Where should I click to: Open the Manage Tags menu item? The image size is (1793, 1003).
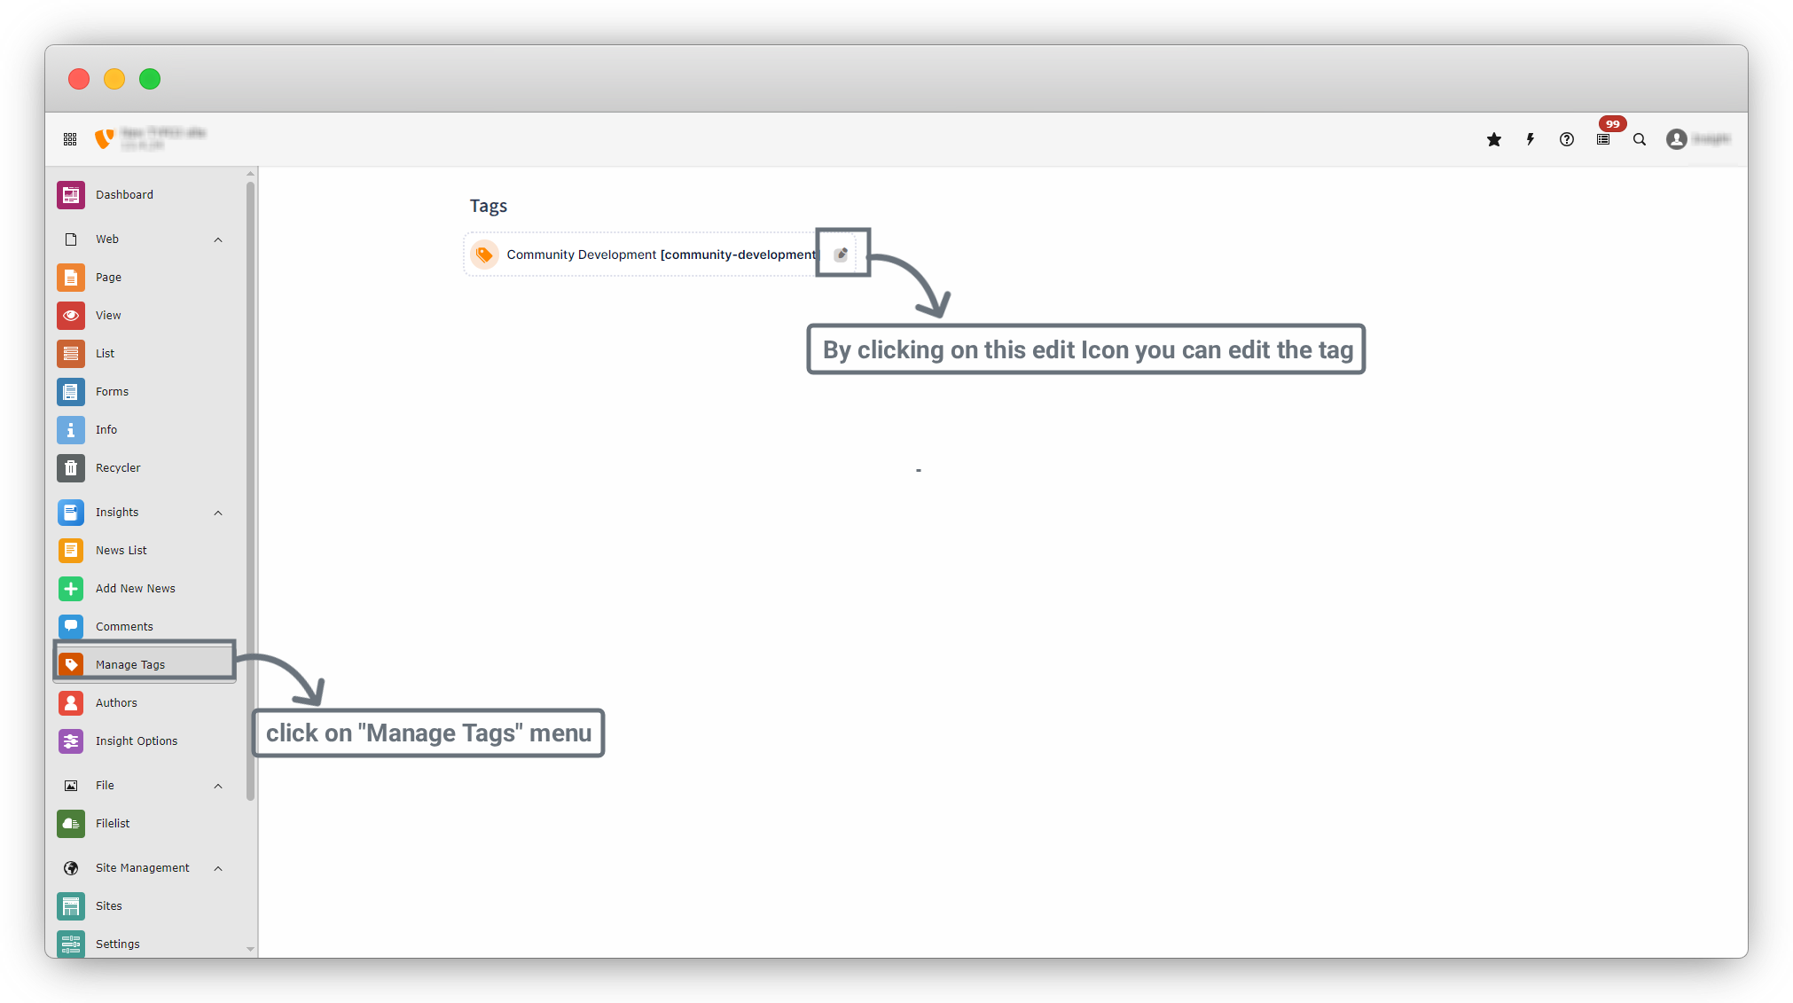click(x=130, y=664)
